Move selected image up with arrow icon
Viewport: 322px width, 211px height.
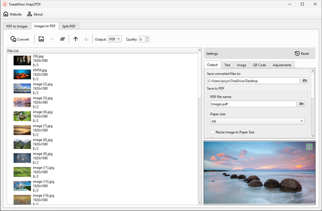click(76, 39)
